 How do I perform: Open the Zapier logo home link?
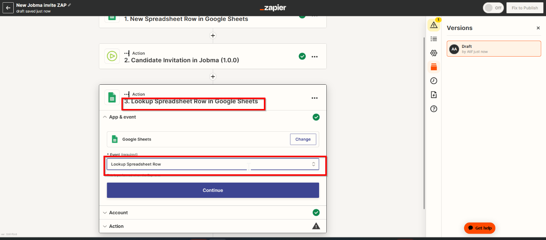273,8
